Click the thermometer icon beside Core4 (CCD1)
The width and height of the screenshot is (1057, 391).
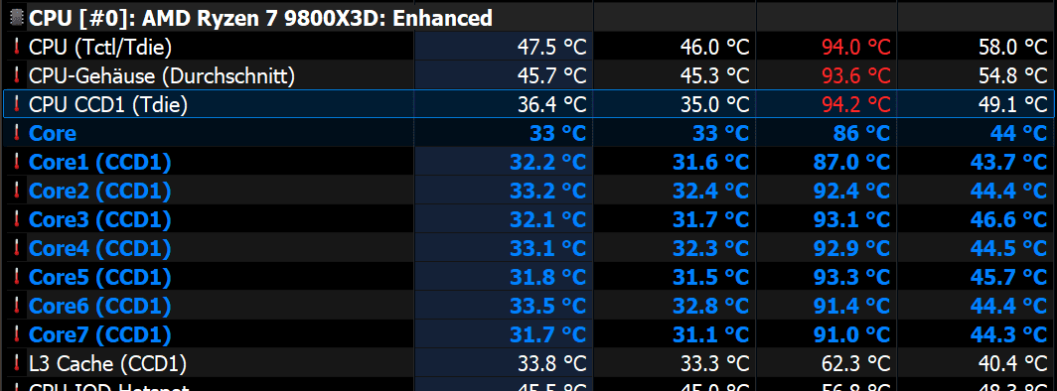[16, 249]
